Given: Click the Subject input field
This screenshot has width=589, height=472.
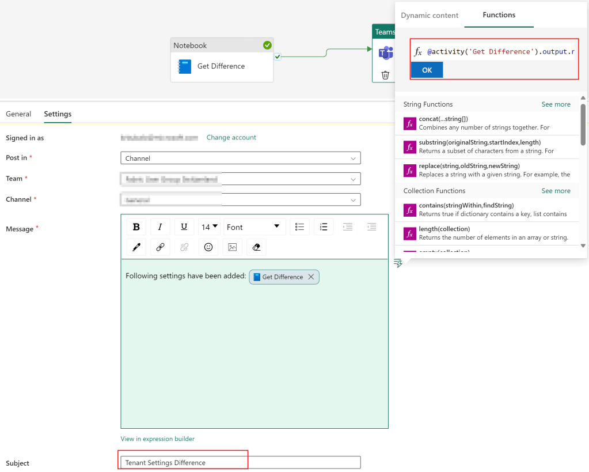Looking at the screenshot, I should (240, 463).
